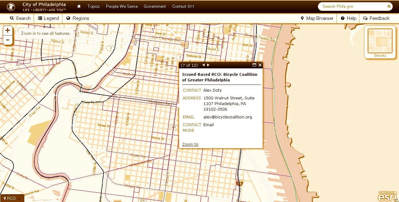Image resolution: width=399 pixels, height=202 pixels.
Task: Click the Sansom St map label
Action: tap(193, 56)
